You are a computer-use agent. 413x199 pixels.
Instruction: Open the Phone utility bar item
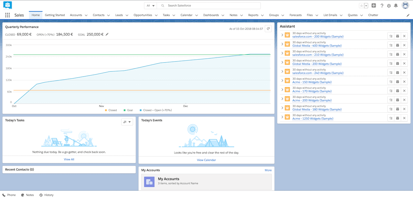pos(9,195)
